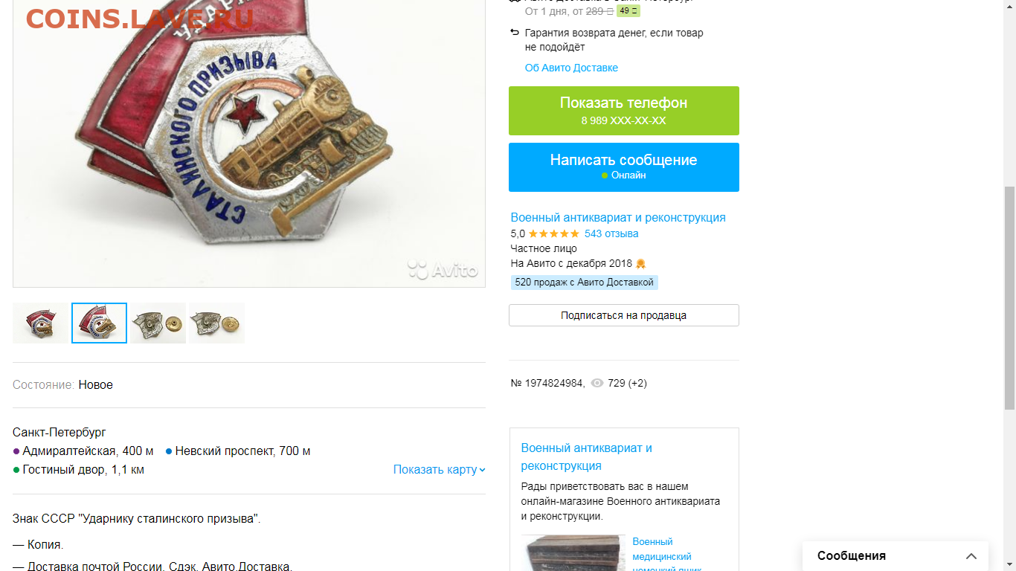Click blue Написать сообщение button
The image size is (1016, 571).
tap(624, 167)
